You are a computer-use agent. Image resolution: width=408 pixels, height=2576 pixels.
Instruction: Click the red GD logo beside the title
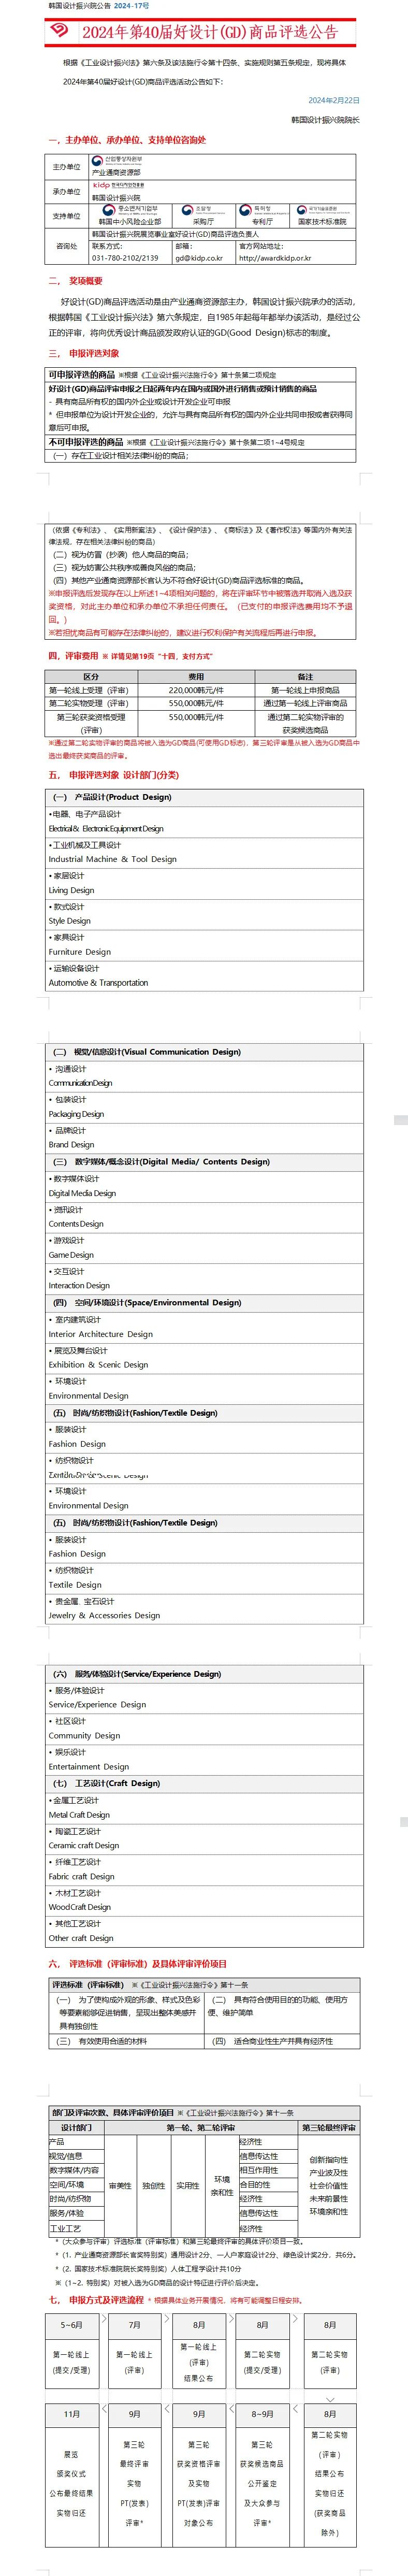[61, 32]
